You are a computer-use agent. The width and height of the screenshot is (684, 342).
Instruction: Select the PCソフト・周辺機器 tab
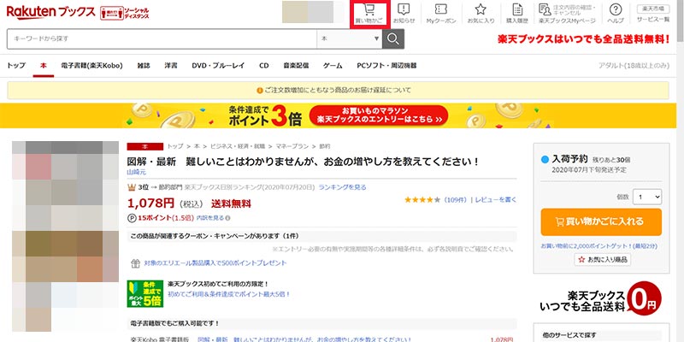pyautogui.click(x=386, y=66)
